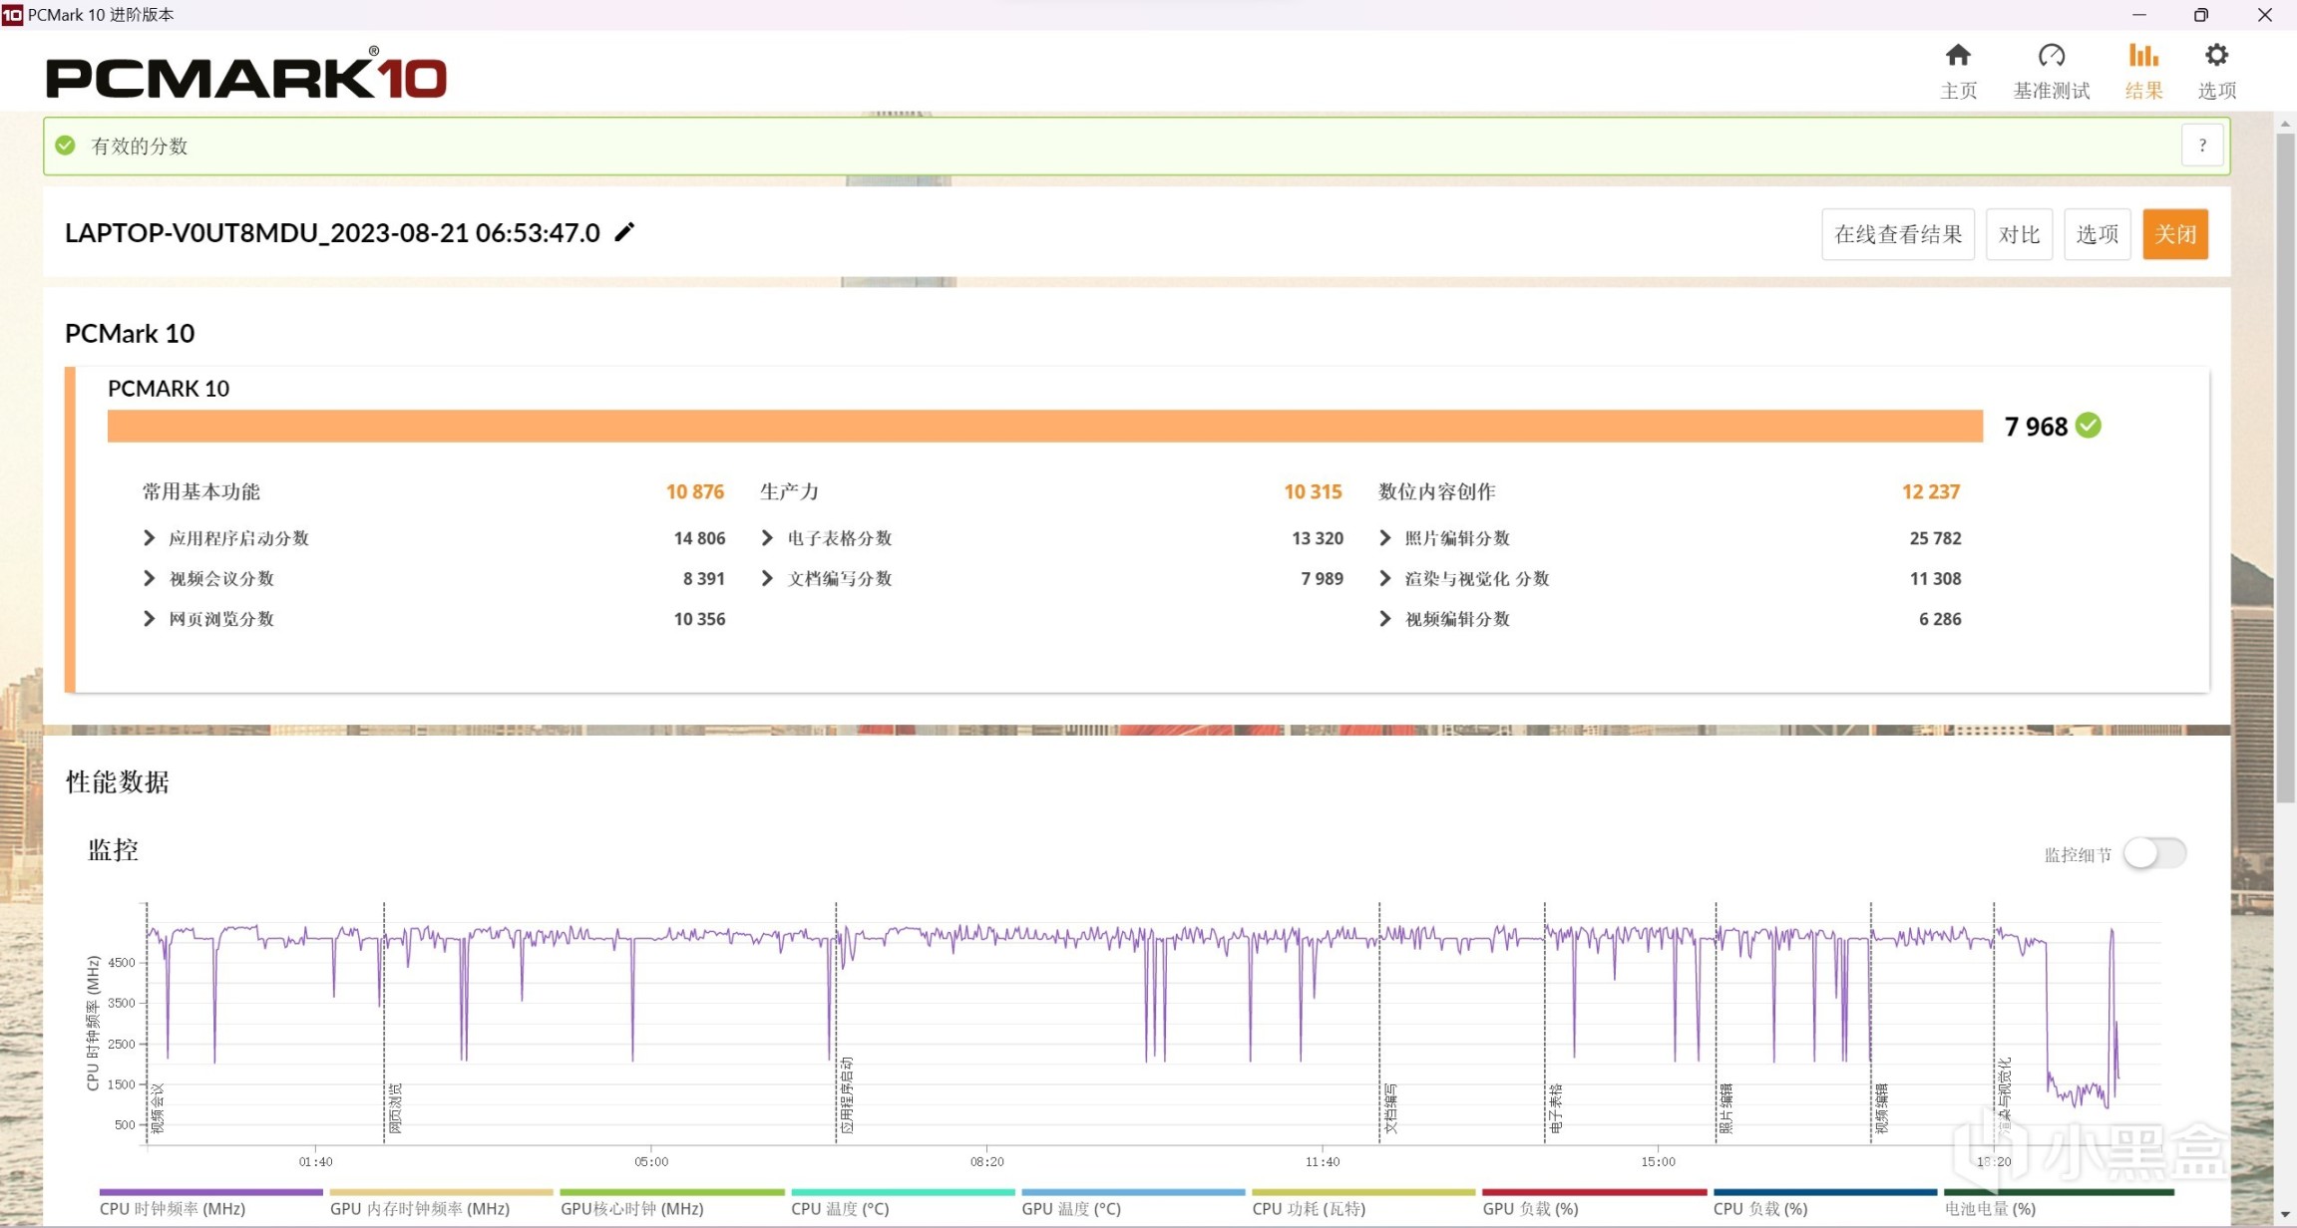Viewport: 2297px width, 1228px height.
Task: Toggle the GPU 温度 legend series
Action: [1070, 1208]
